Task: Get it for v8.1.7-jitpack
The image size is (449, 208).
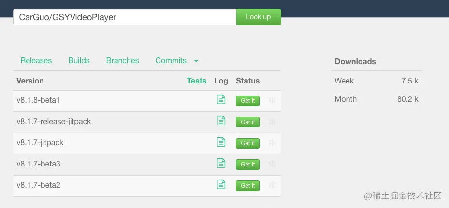Action: point(247,143)
